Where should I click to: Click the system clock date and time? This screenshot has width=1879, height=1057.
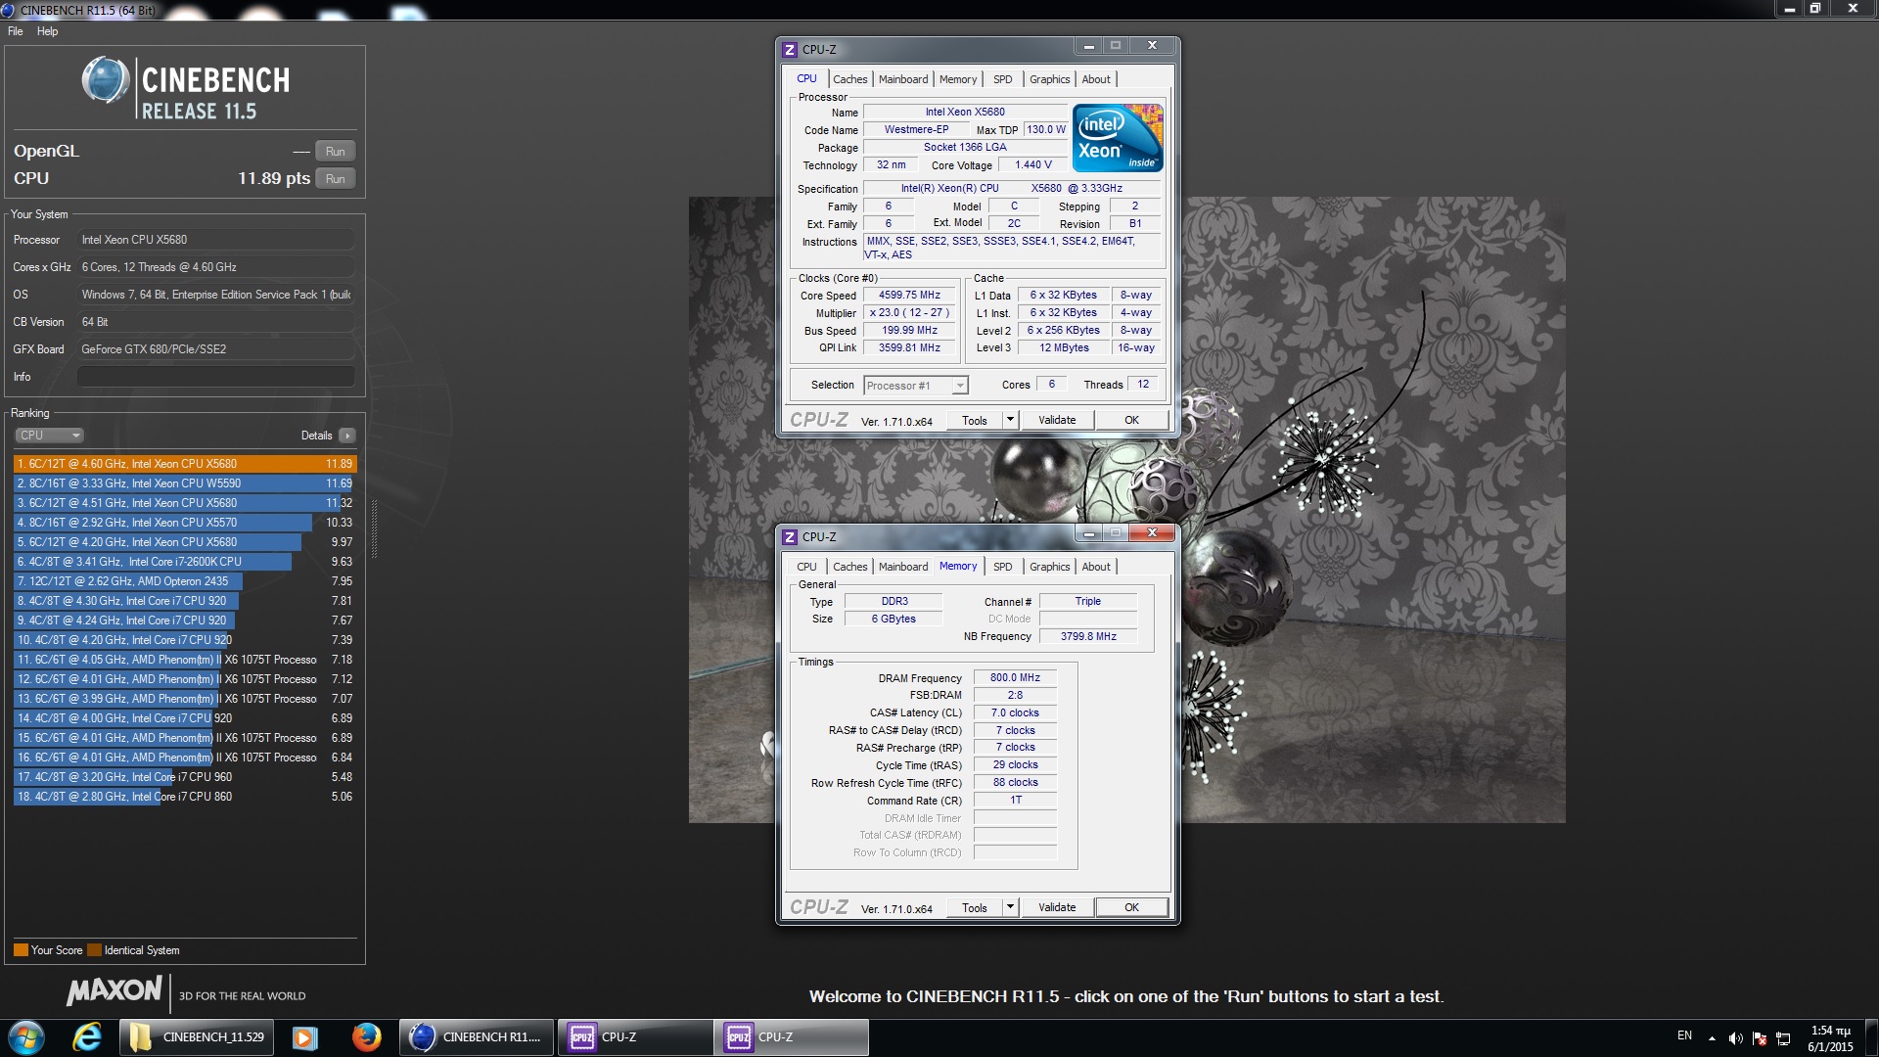[1830, 1038]
